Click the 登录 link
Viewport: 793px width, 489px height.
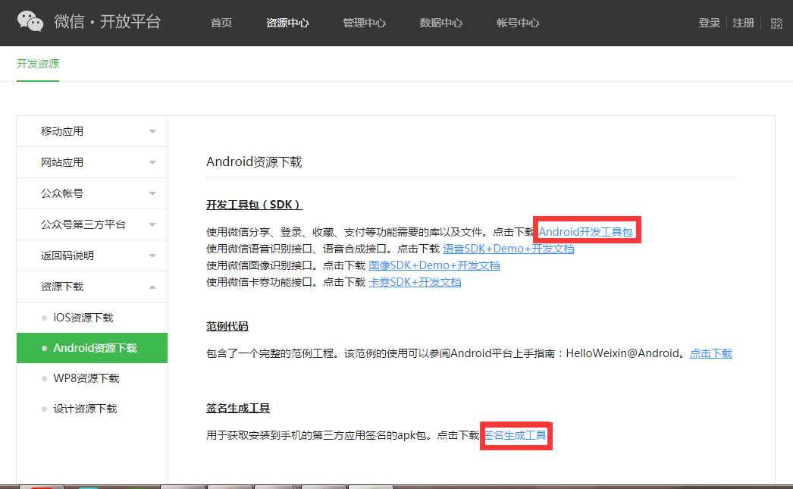(709, 23)
